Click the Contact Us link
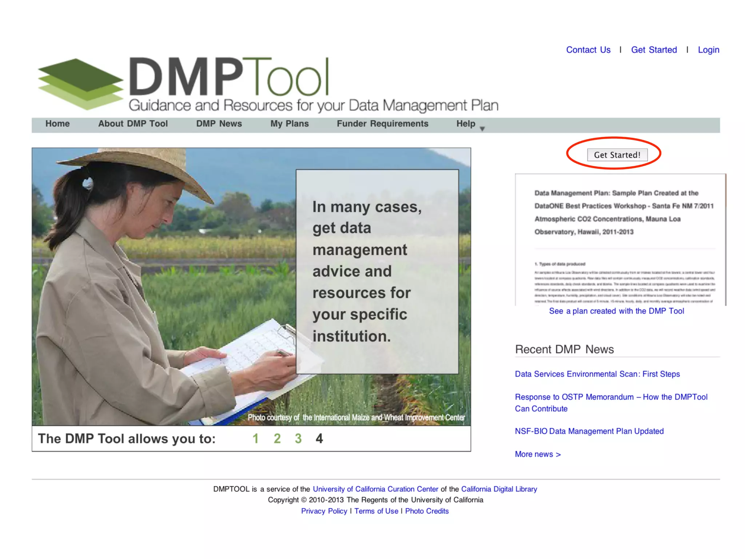The height and width of the screenshot is (559, 745). [x=588, y=50]
